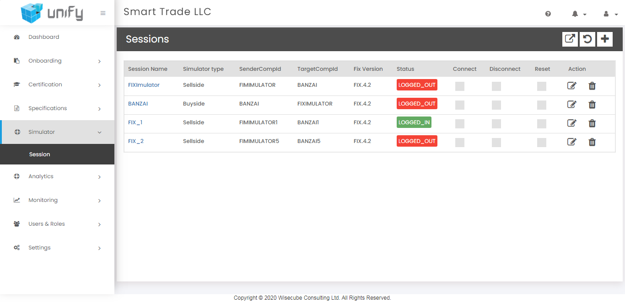This screenshot has height=302, width=625.
Task: Open the Dashboard menu item
Action: 43,37
